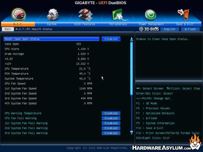The width and height of the screenshot is (203, 152).
Task: Click the F7 Optimized Defaults help line
Action: tap(155, 113)
